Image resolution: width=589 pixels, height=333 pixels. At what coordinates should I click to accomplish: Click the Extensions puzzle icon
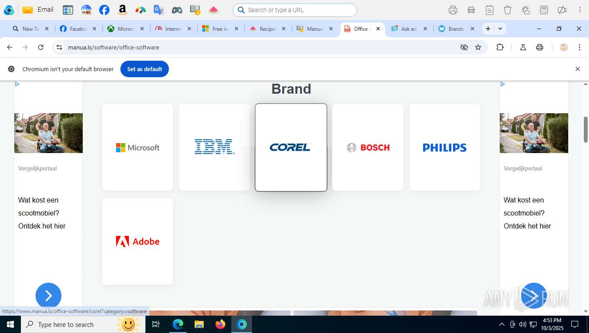click(500, 47)
